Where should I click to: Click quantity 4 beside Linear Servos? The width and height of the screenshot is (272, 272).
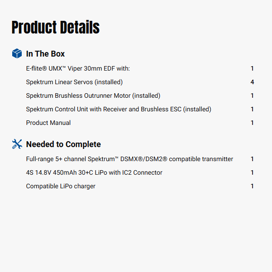(x=252, y=82)
